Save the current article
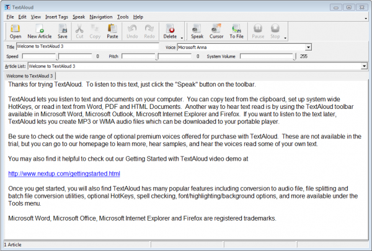The height and width of the screenshot is (251, 372). [63, 32]
